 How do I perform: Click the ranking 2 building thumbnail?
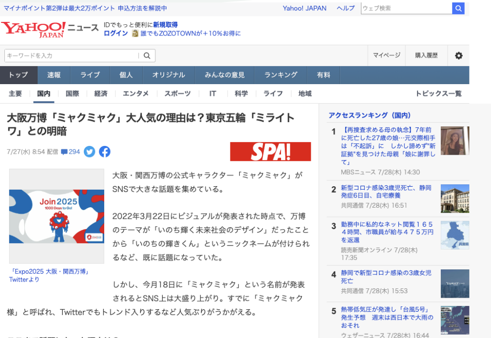click(x=455, y=198)
